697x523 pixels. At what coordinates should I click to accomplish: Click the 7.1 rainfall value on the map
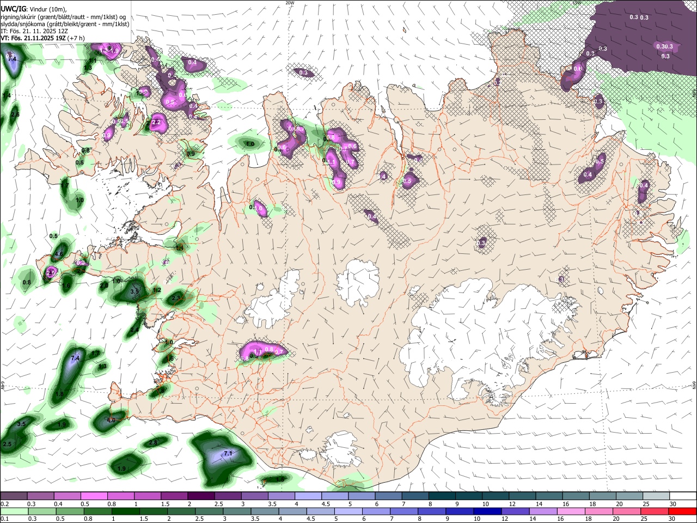[x=228, y=453]
